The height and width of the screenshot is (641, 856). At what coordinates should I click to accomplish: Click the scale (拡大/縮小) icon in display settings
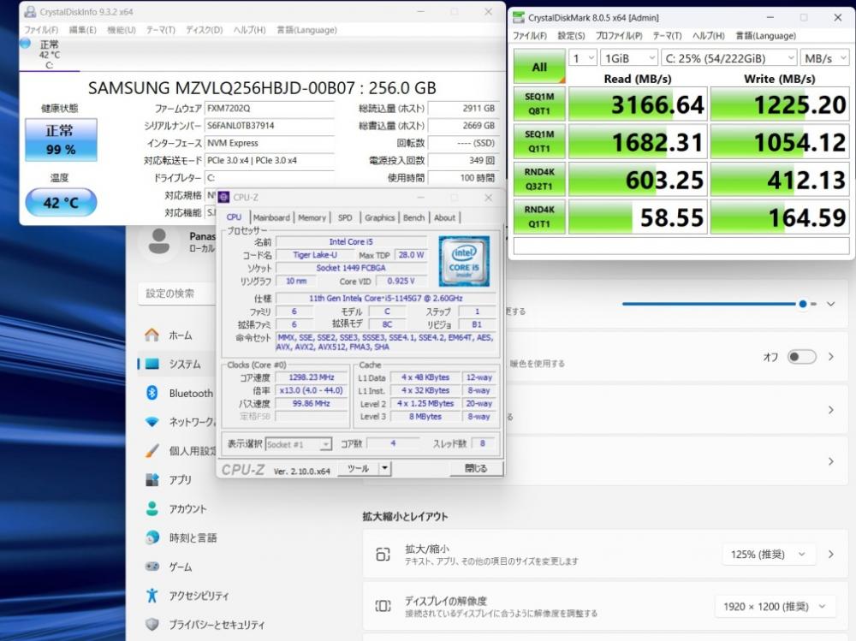point(383,555)
